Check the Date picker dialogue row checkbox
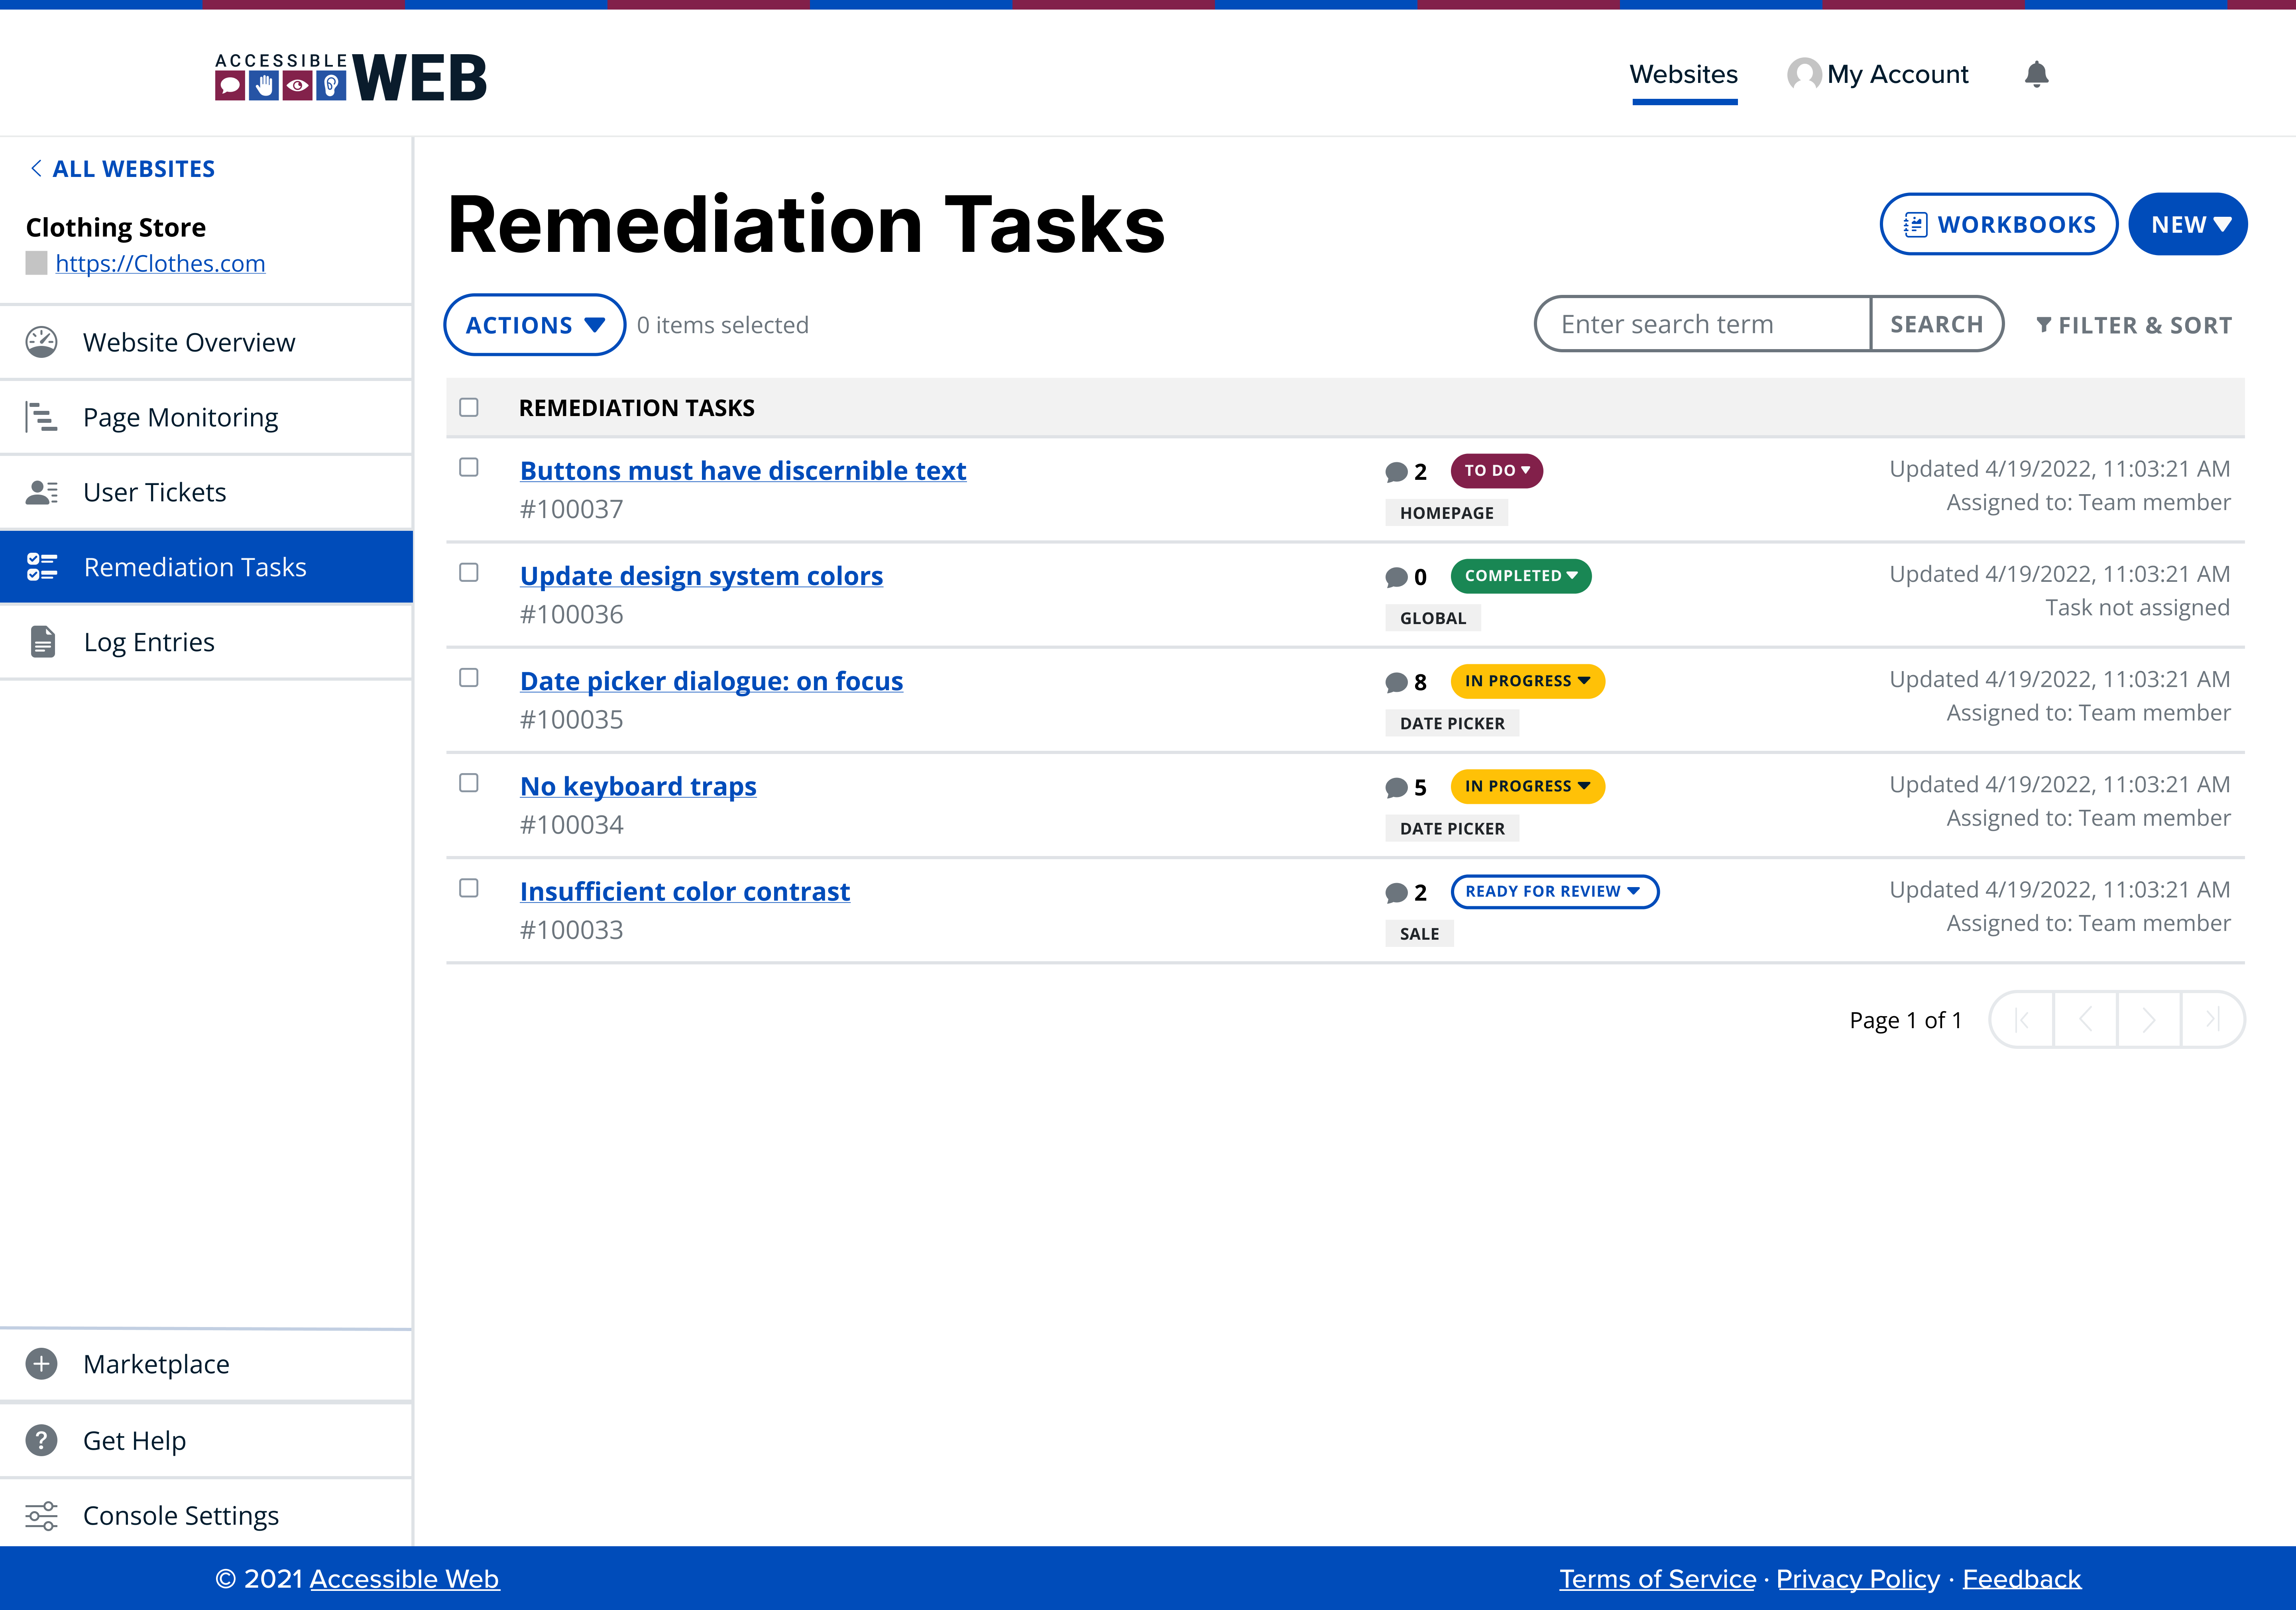The height and width of the screenshot is (1610, 2296). (x=469, y=677)
